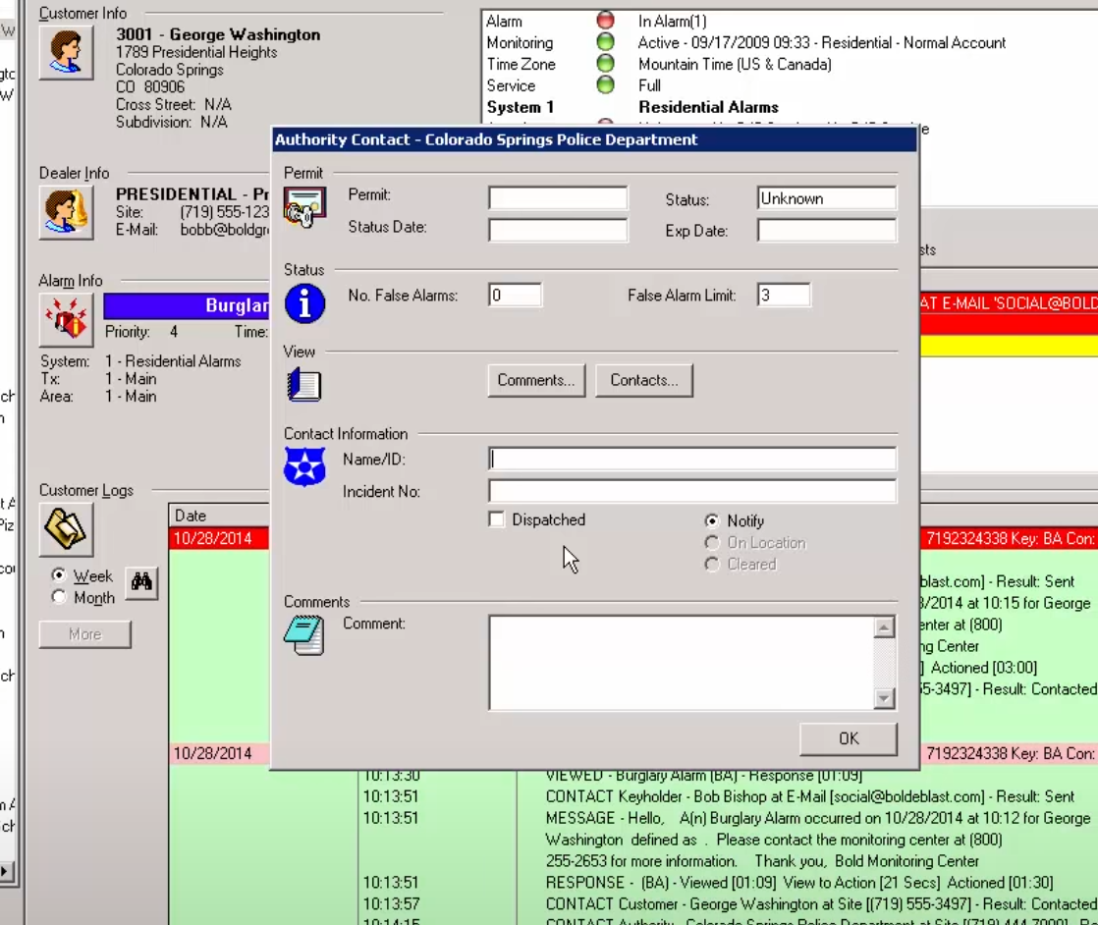This screenshot has width=1098, height=925.
Task: Click the binoculars search icon
Action: pyautogui.click(x=141, y=582)
